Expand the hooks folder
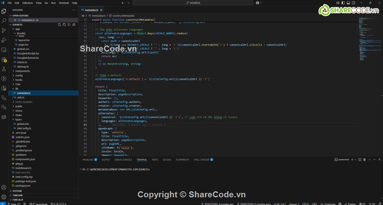Image resolution: width=383 pixels, height=205 pixels. click(44, 80)
